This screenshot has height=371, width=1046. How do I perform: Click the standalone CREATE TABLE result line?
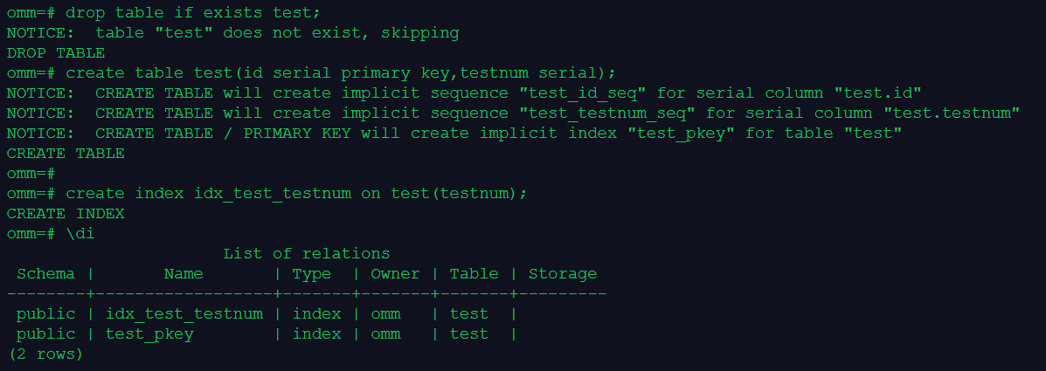pos(66,154)
